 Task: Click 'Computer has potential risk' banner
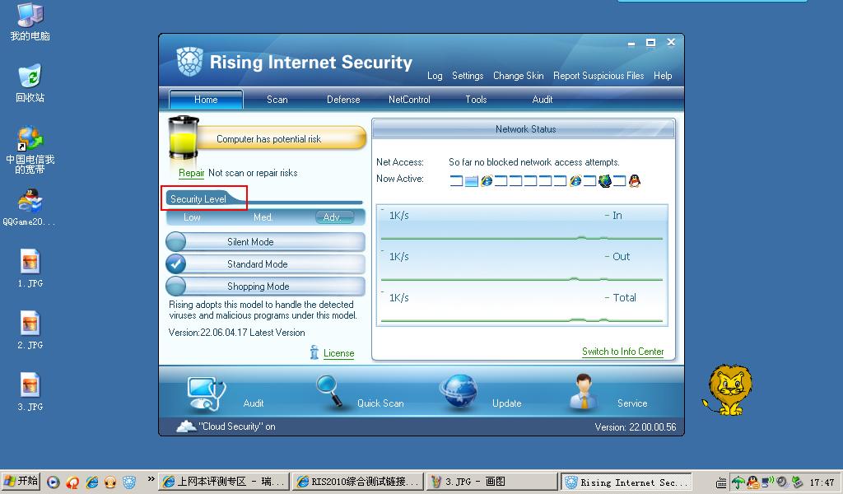click(281, 138)
